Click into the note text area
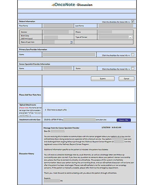154x185 pixels. coord(89,95)
